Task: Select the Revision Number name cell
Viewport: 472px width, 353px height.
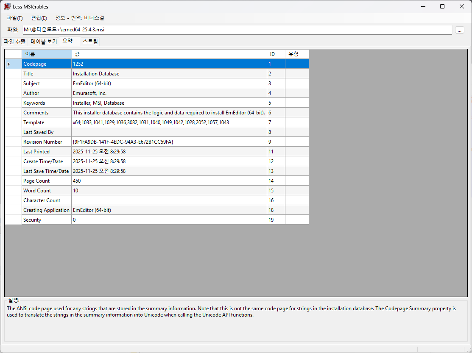Action: click(47, 142)
